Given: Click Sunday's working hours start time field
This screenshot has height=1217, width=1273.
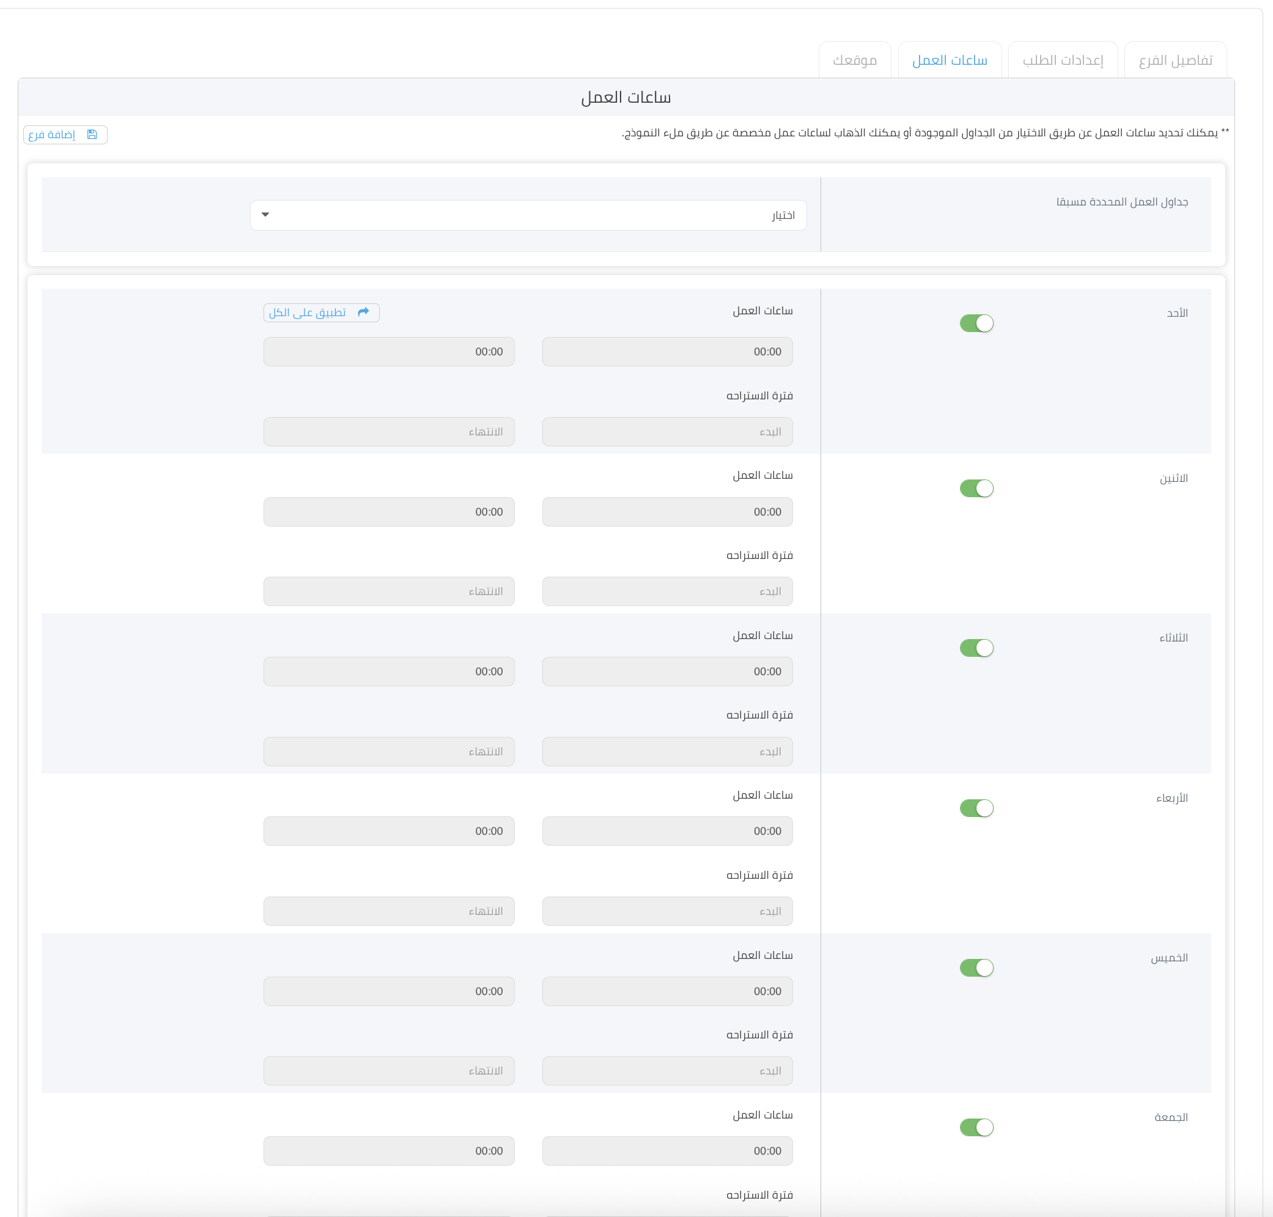Looking at the screenshot, I should coord(666,352).
